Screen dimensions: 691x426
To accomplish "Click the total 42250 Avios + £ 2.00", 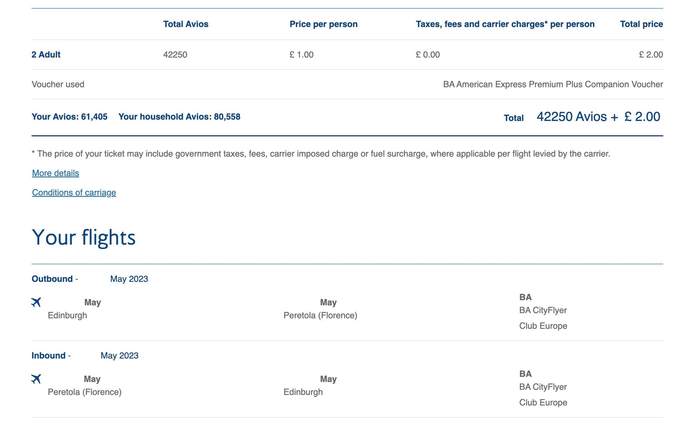I will click(x=598, y=117).
